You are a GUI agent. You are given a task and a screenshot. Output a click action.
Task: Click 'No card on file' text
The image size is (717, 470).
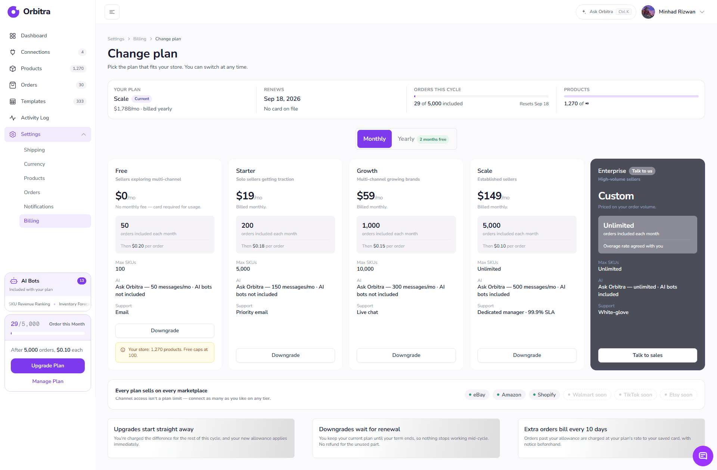tap(281, 109)
